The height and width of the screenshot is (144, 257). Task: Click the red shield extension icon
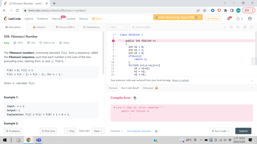[219, 10]
